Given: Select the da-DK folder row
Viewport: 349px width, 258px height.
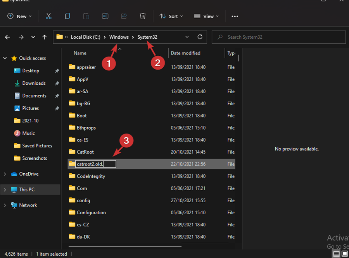Looking at the screenshot, I should [151, 237].
